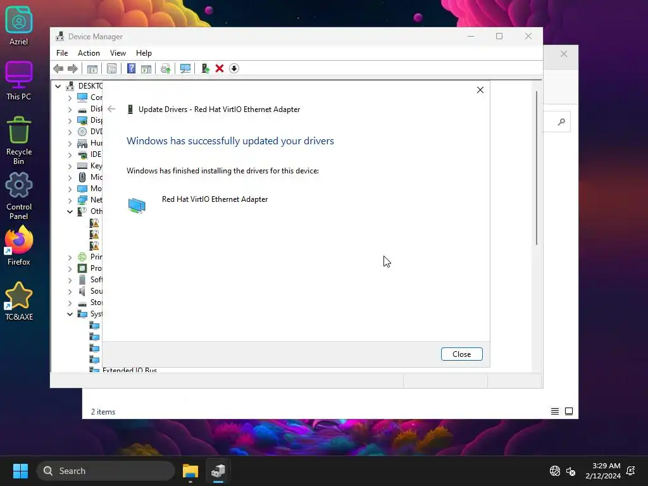Click the Forward arrow in Device Manager toolbar

point(73,68)
